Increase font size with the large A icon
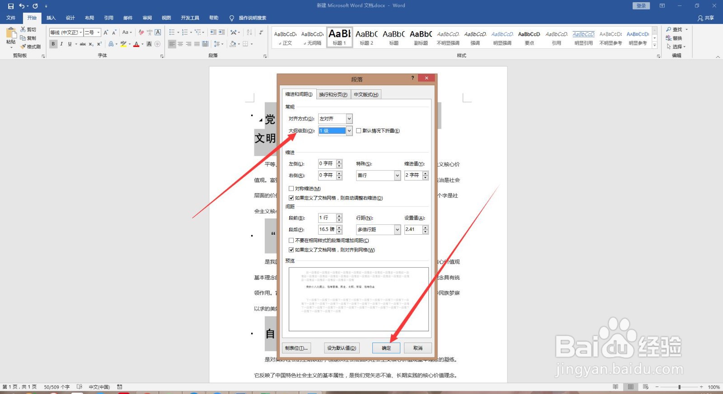This screenshot has width=723, height=394. [106, 32]
